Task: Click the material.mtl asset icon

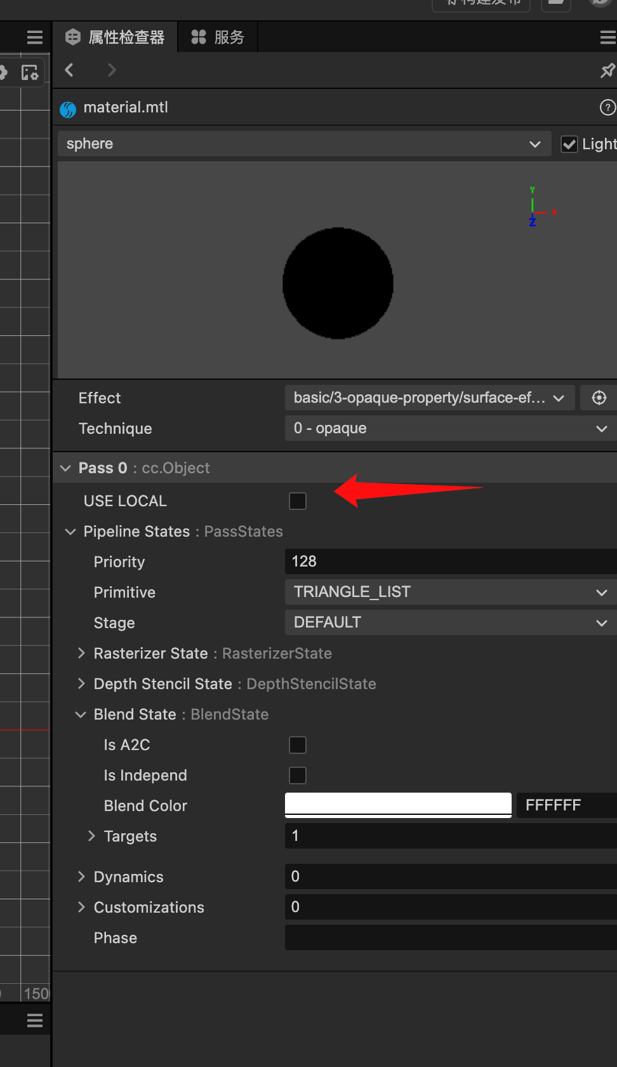Action: pyautogui.click(x=68, y=109)
